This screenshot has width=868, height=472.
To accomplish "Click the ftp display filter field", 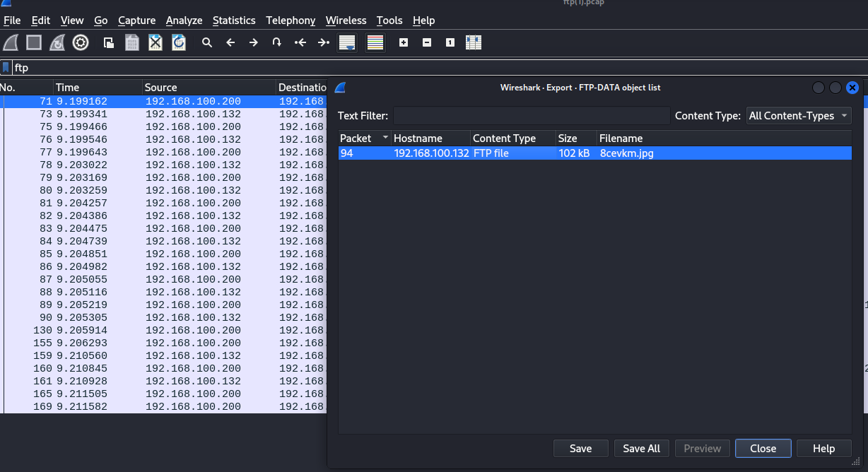I will tap(438, 68).
